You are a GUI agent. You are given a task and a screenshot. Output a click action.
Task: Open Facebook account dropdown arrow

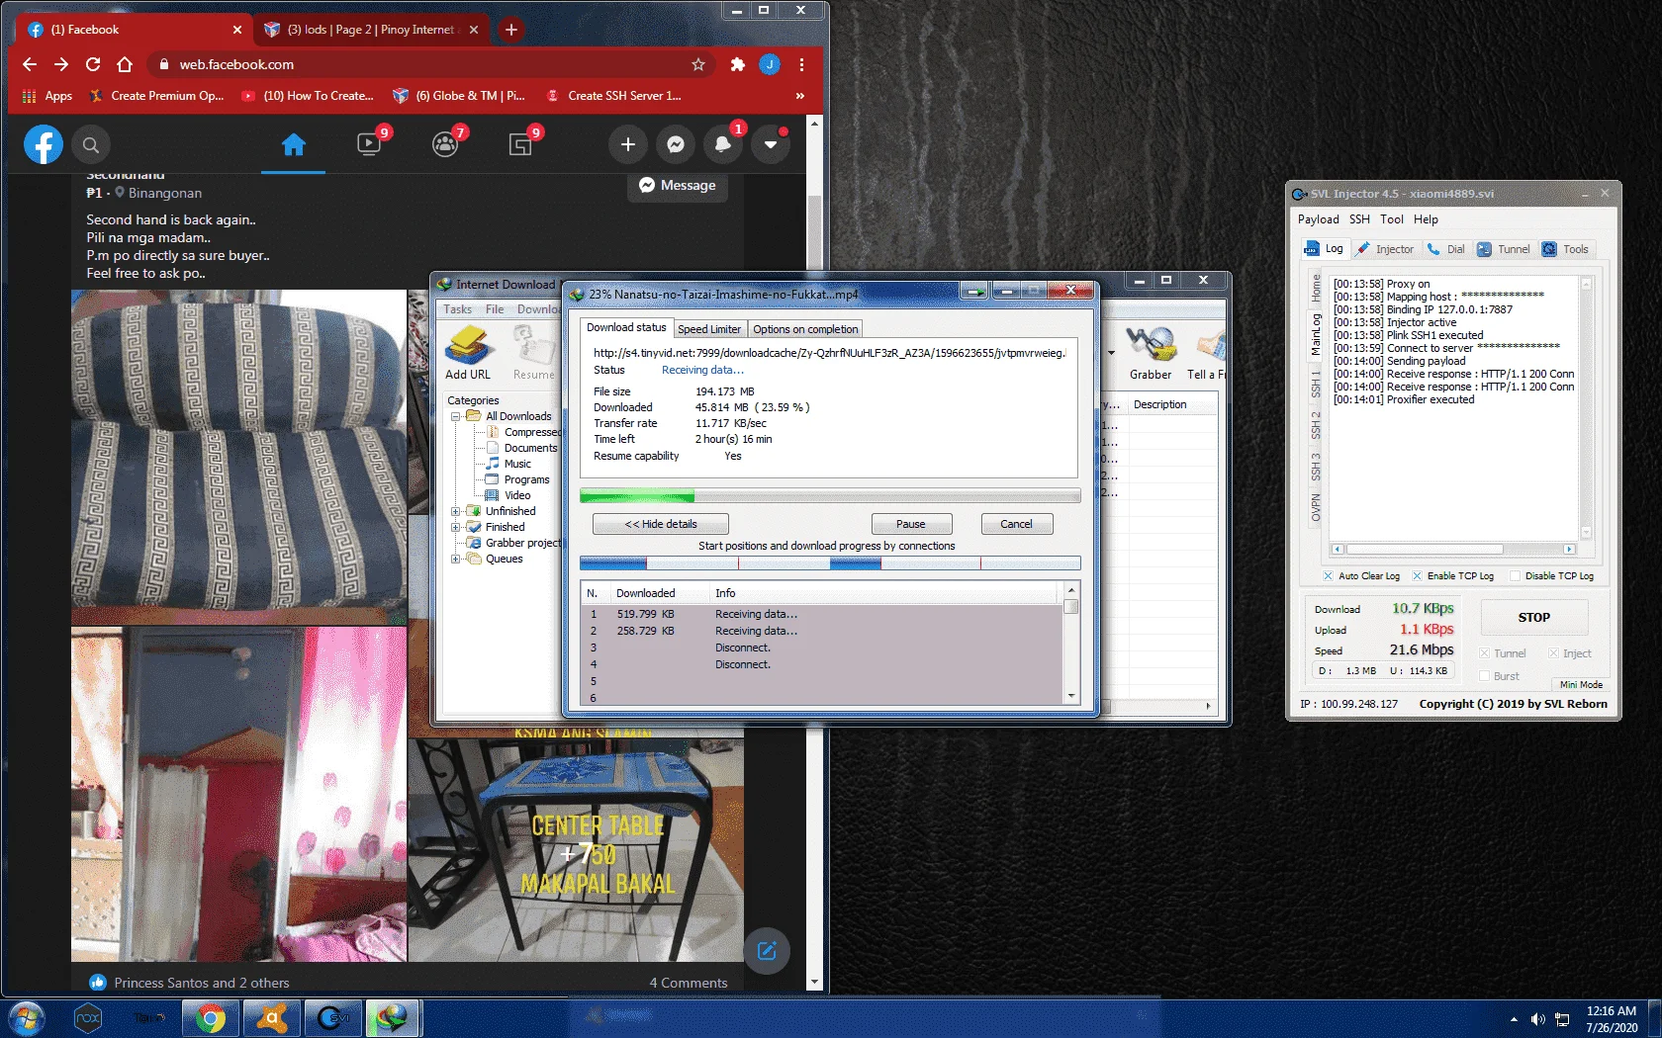click(x=771, y=144)
